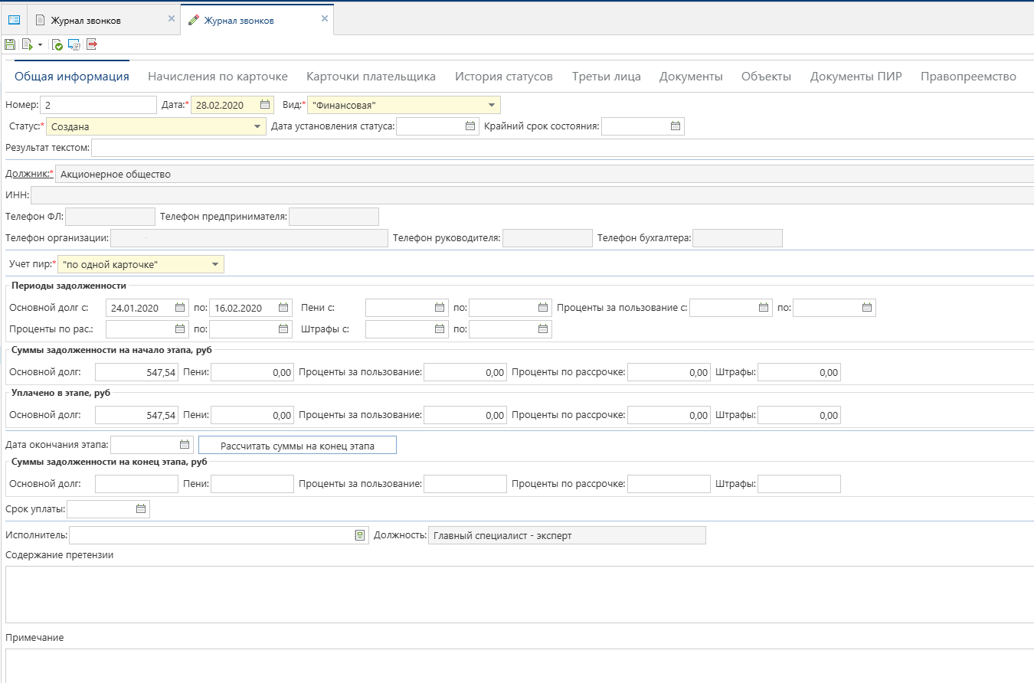Viewport: 1034px width, 683px height.
Task: Expand the Вид dropdown showing "Финансовая"
Action: pyautogui.click(x=491, y=105)
